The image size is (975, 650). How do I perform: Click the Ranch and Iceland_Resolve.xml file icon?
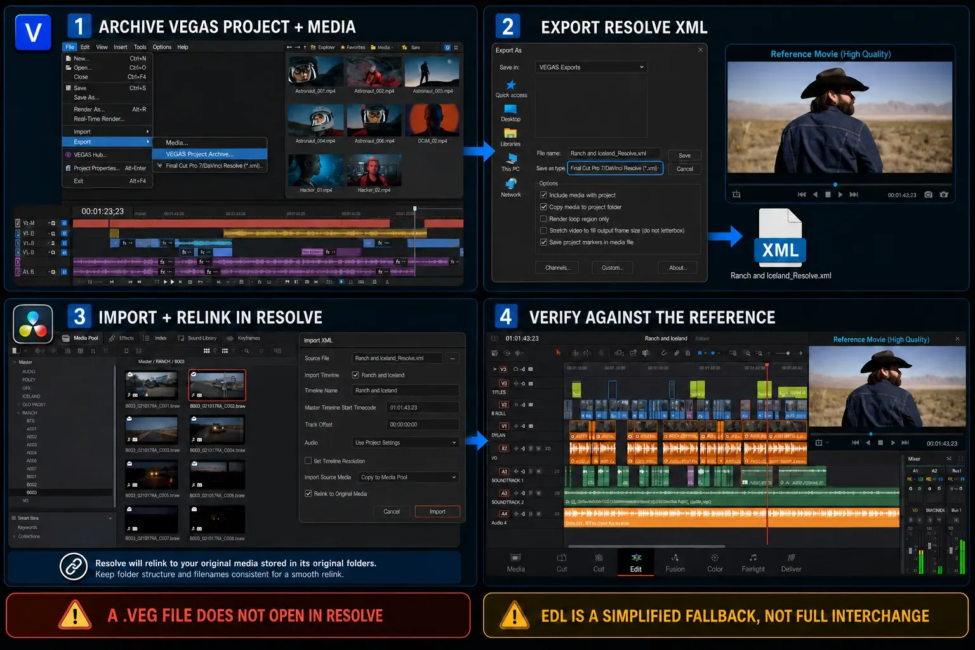pyautogui.click(x=780, y=237)
